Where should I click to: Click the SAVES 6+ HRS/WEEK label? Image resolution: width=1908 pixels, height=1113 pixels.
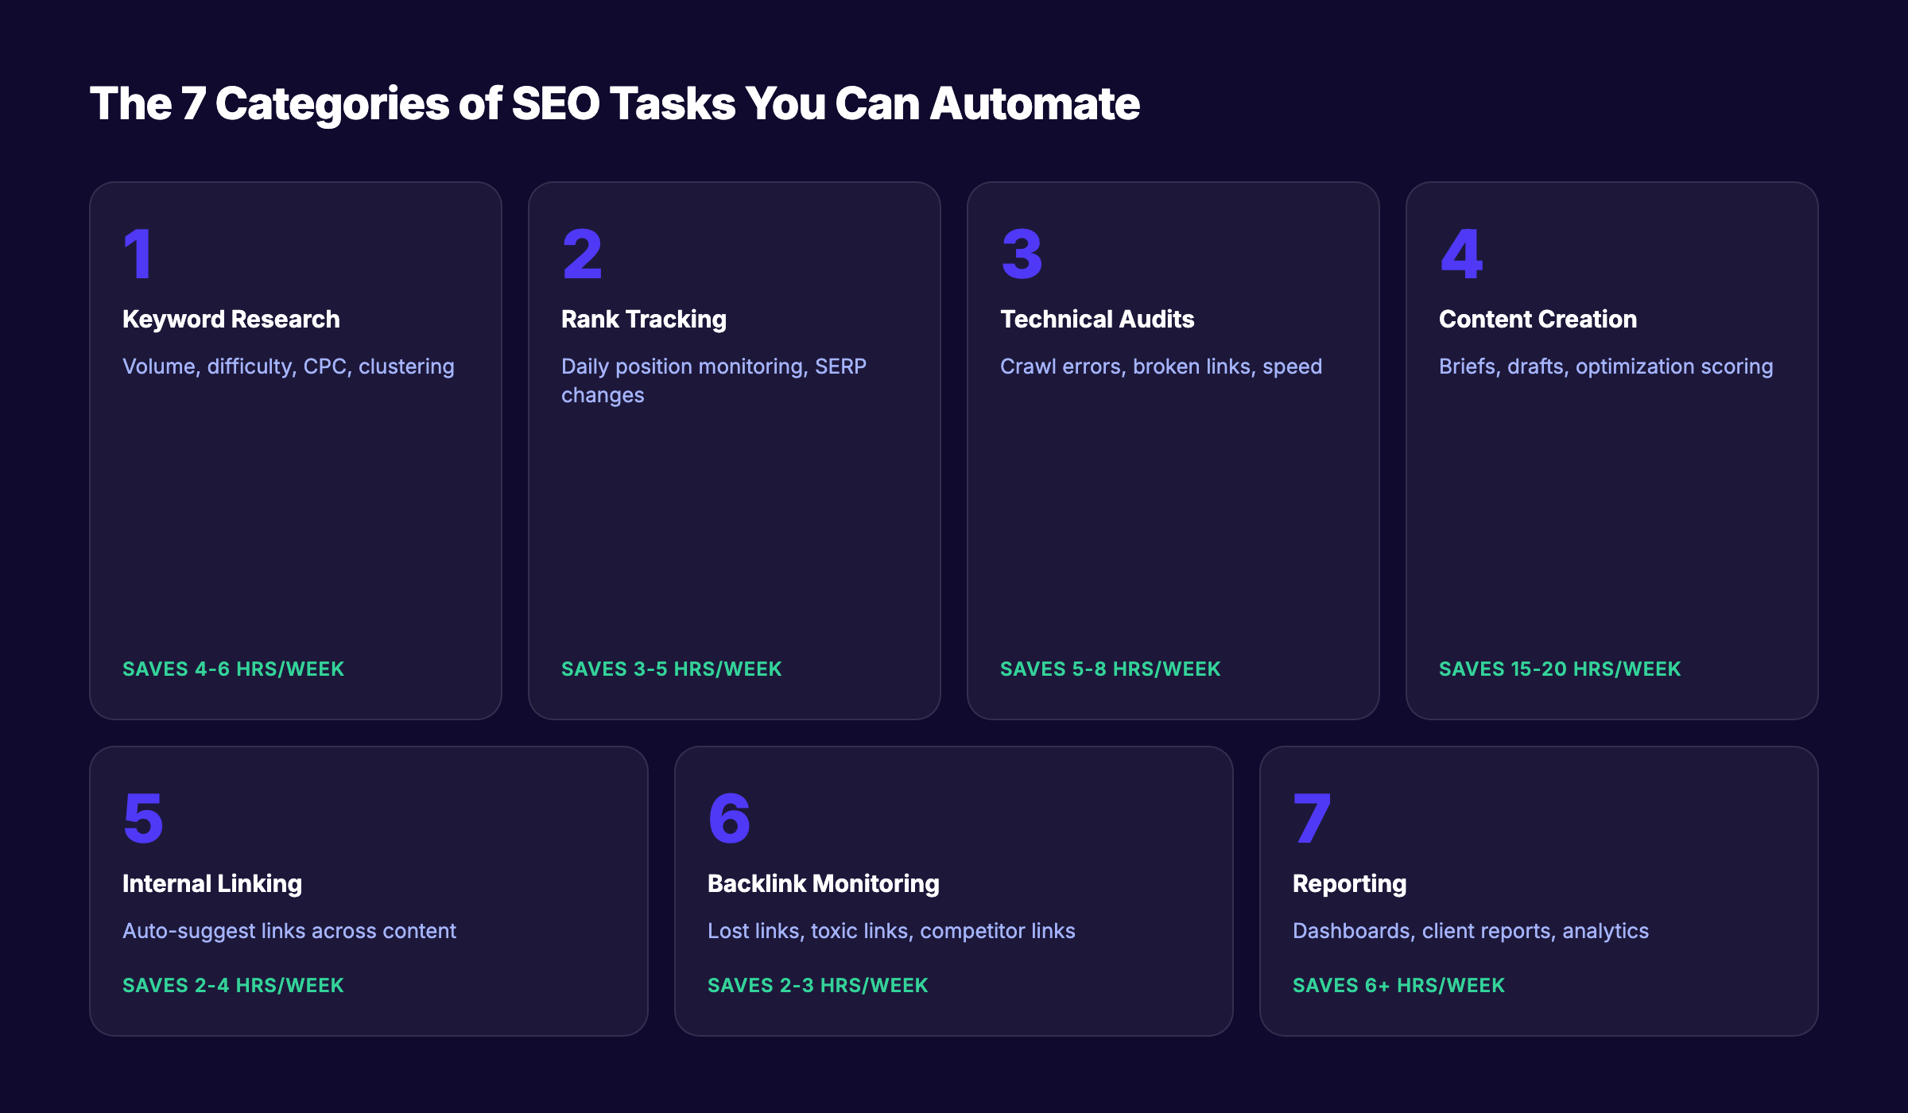[1398, 985]
